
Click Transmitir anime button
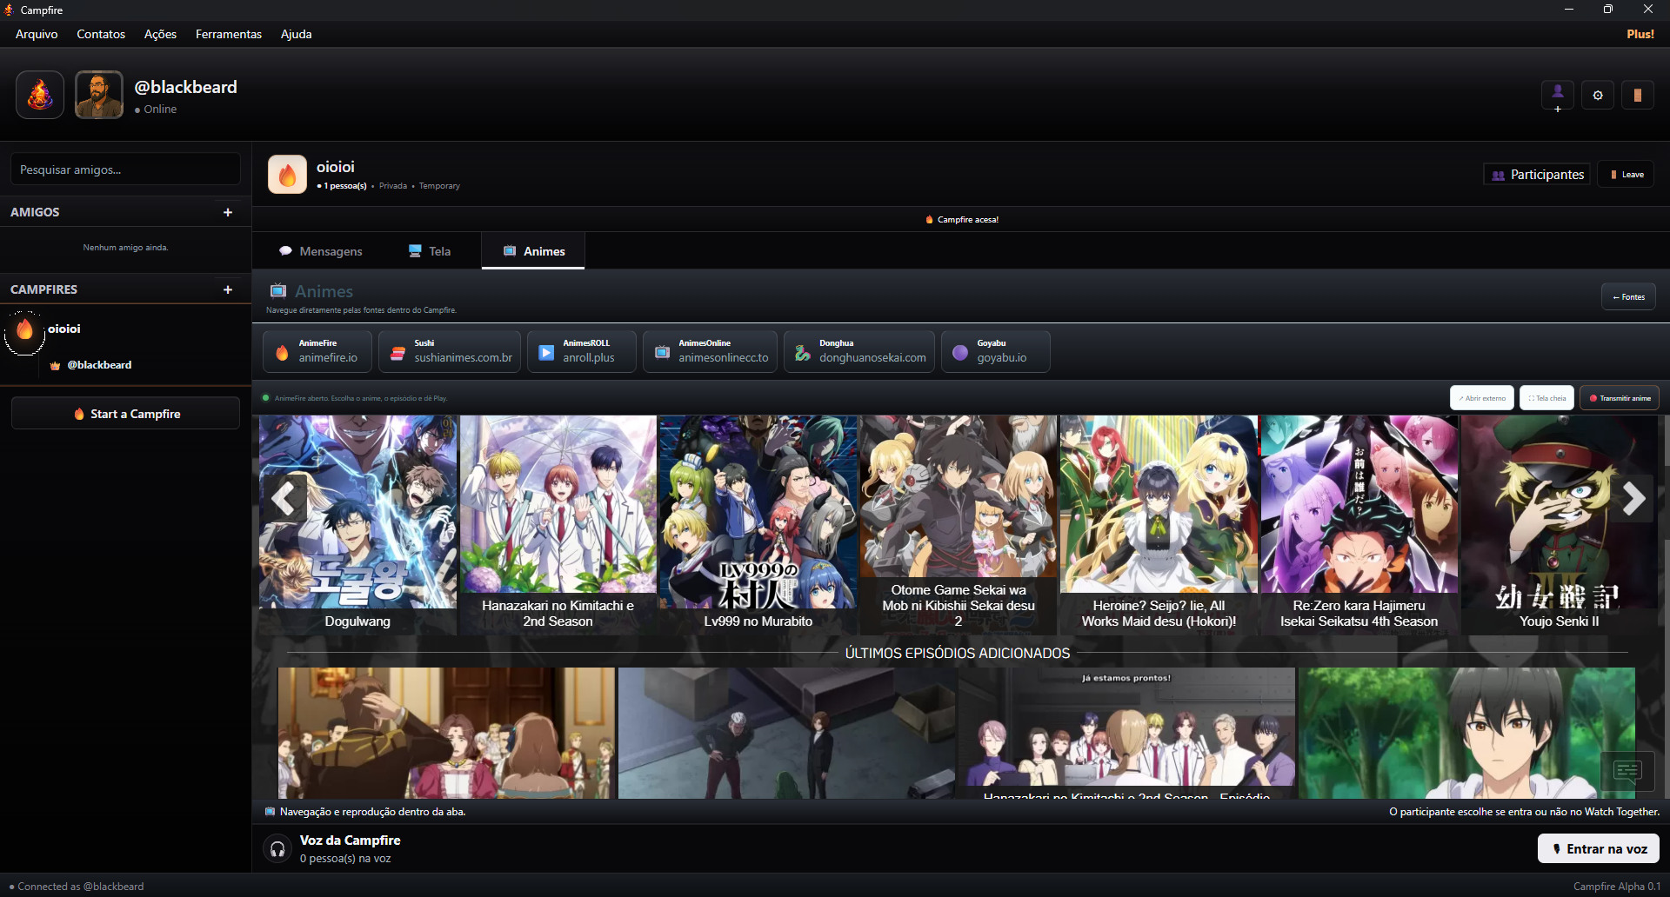(1620, 398)
